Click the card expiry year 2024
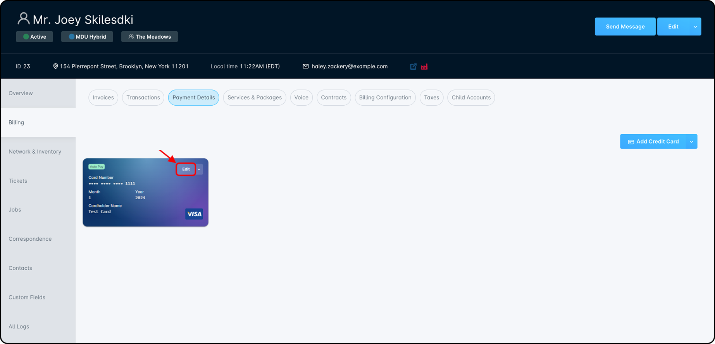Image resolution: width=715 pixels, height=344 pixels. tap(140, 198)
